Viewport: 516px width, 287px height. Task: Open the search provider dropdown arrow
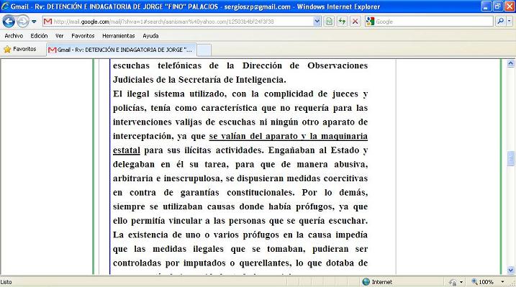point(510,22)
